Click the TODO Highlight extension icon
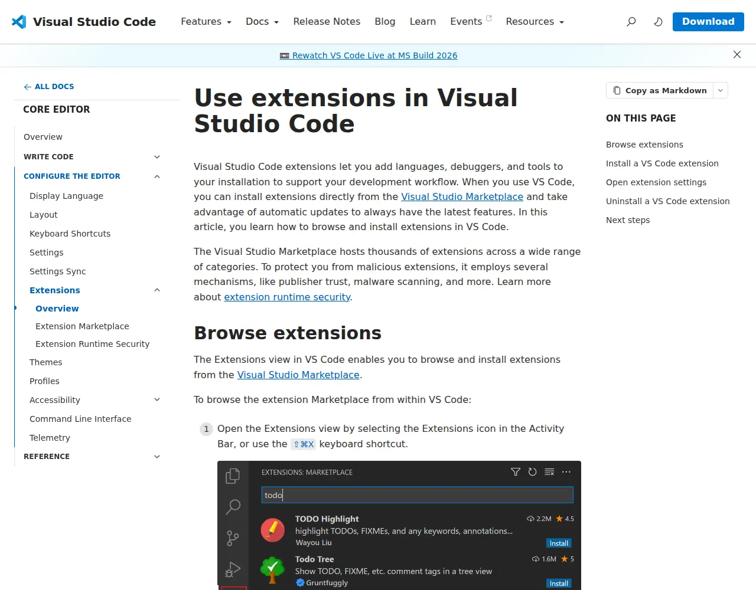The width and height of the screenshot is (756, 590). coord(272,530)
